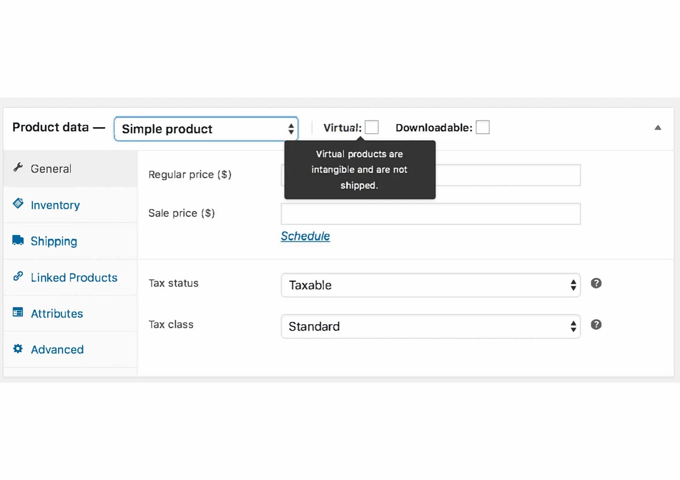Click the Linked Products chain icon
This screenshot has width=680, height=480.
[18, 276]
